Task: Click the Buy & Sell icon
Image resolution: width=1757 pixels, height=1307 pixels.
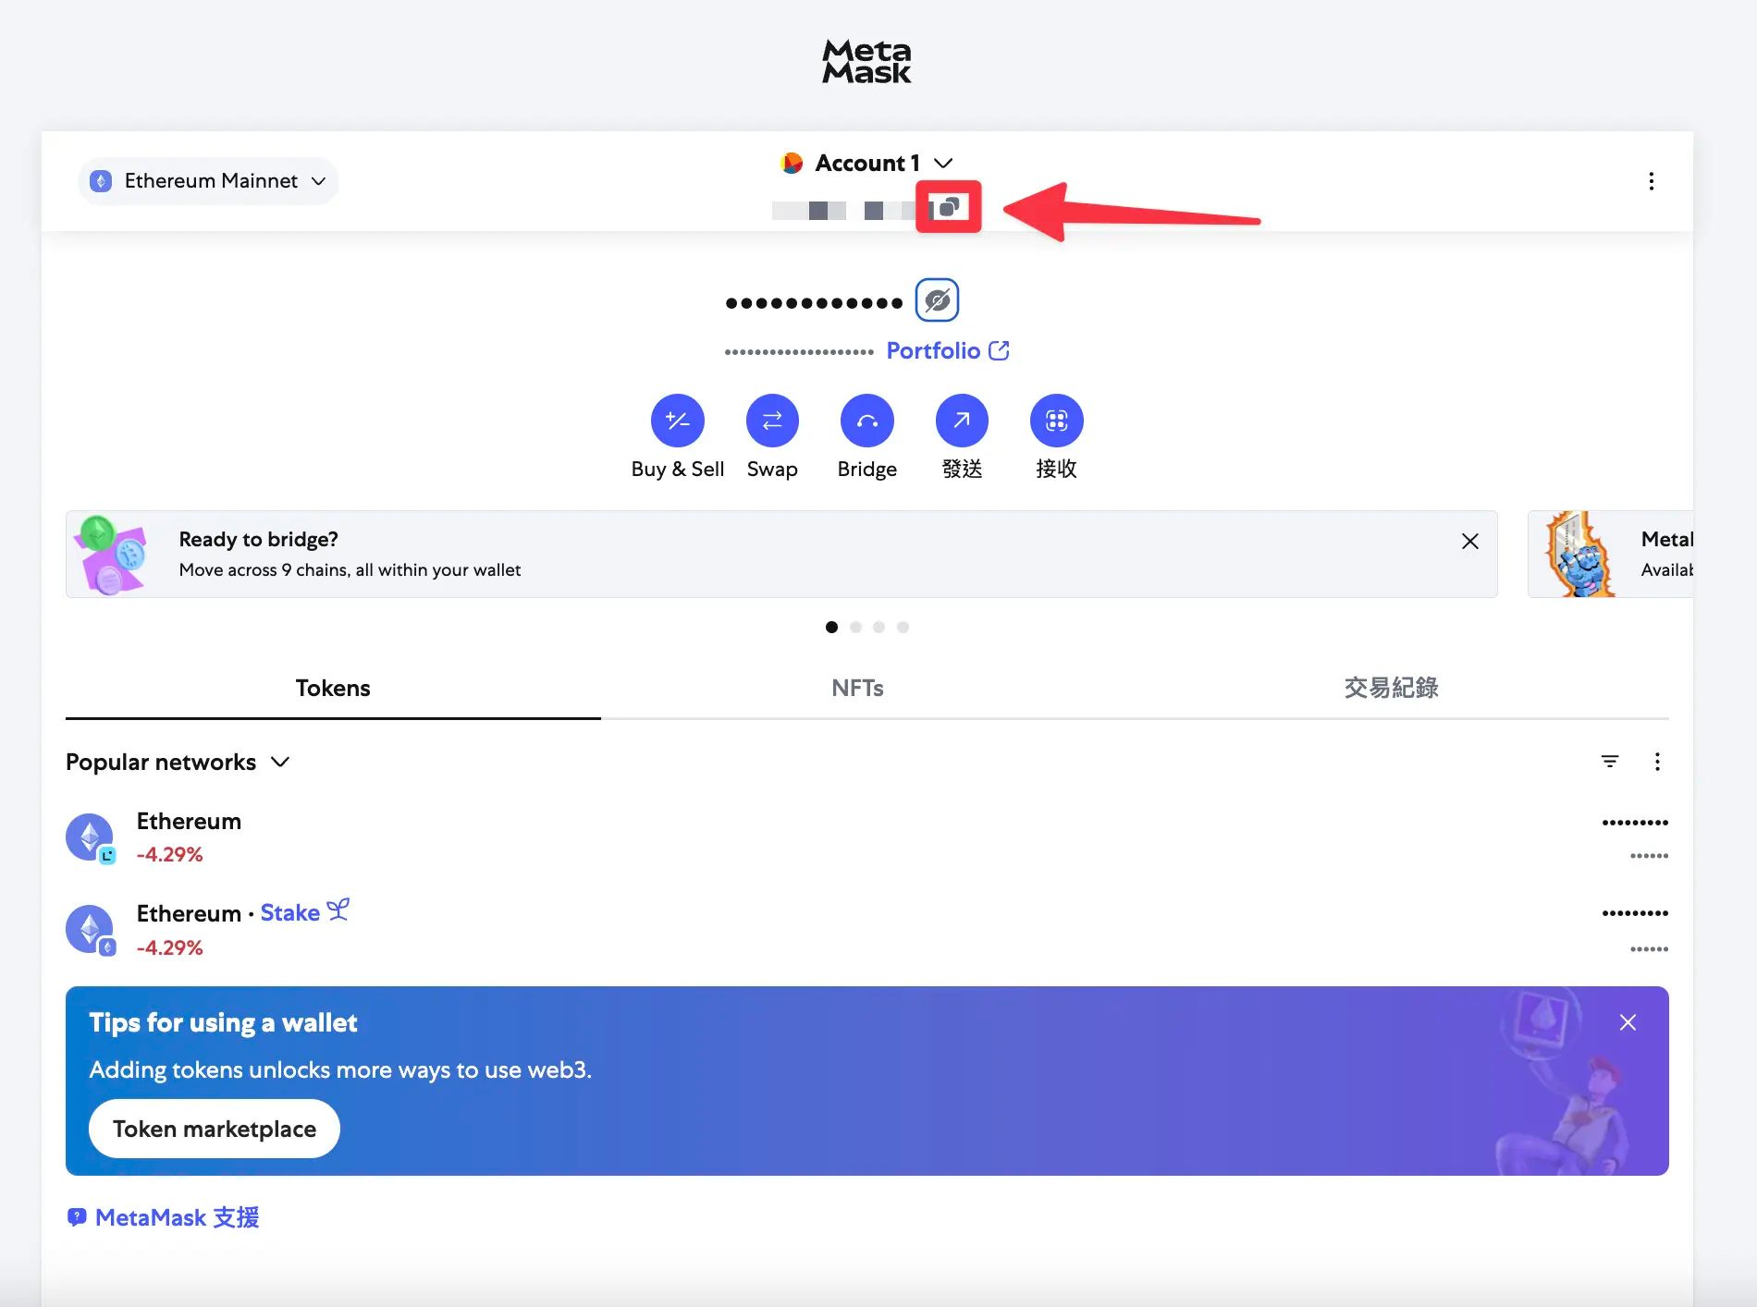Action: (x=677, y=421)
